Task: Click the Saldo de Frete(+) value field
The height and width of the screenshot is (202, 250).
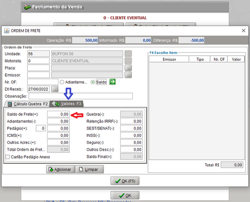Action: (58, 114)
